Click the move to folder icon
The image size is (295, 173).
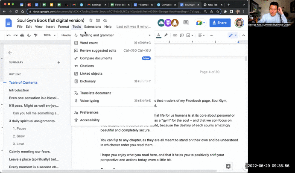[x=98, y=21]
